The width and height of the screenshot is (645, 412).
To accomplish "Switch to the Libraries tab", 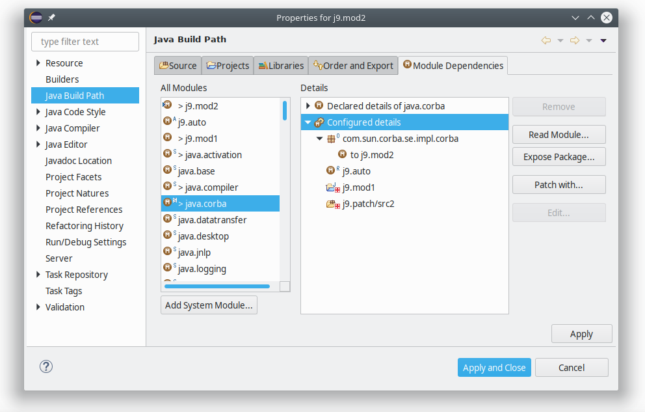I will click(x=281, y=66).
